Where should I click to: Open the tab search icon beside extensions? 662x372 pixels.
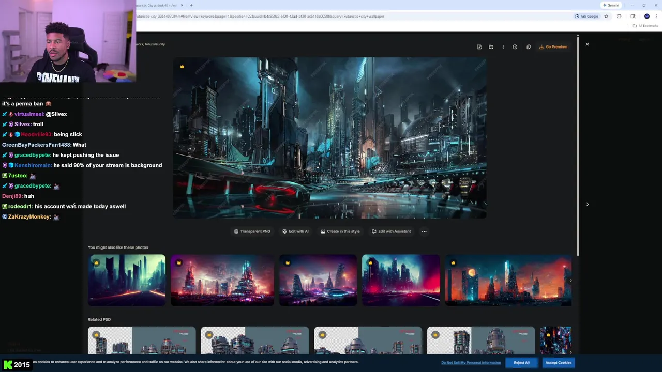[x=633, y=16]
